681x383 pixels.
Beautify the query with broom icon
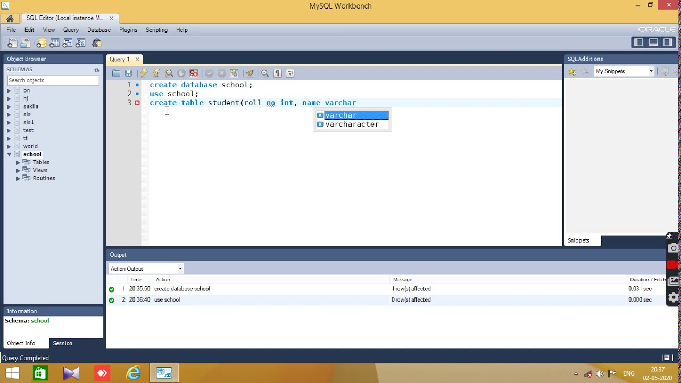(x=250, y=73)
